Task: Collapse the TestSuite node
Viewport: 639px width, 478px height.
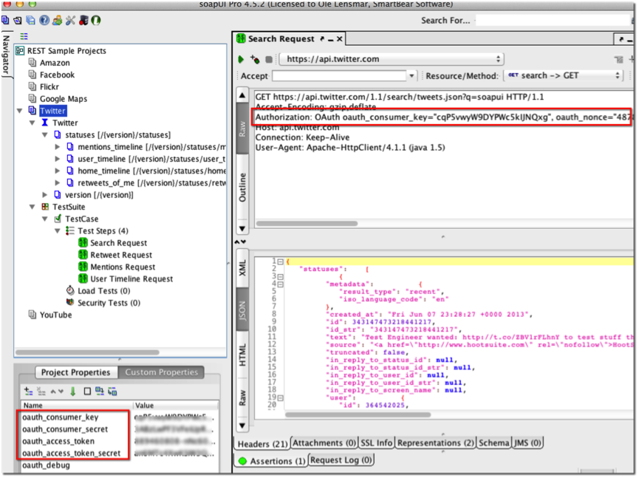Action: point(33,207)
